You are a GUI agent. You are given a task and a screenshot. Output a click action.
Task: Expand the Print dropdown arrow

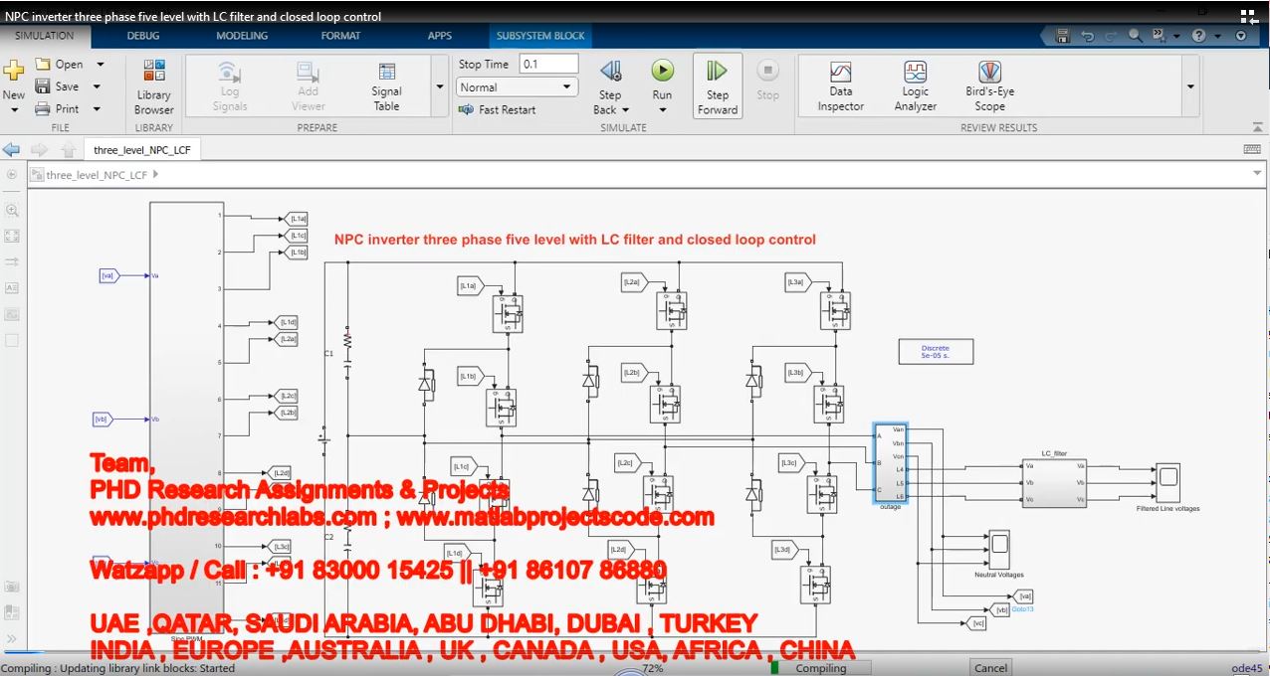[x=97, y=109]
